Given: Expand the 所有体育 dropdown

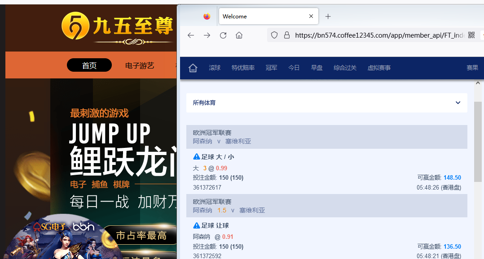Looking at the screenshot, I should [458, 103].
